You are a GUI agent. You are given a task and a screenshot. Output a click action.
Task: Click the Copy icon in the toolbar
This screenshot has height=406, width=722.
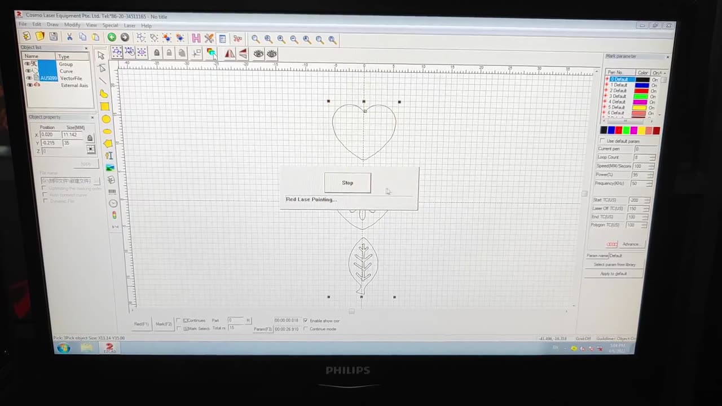[x=82, y=37]
